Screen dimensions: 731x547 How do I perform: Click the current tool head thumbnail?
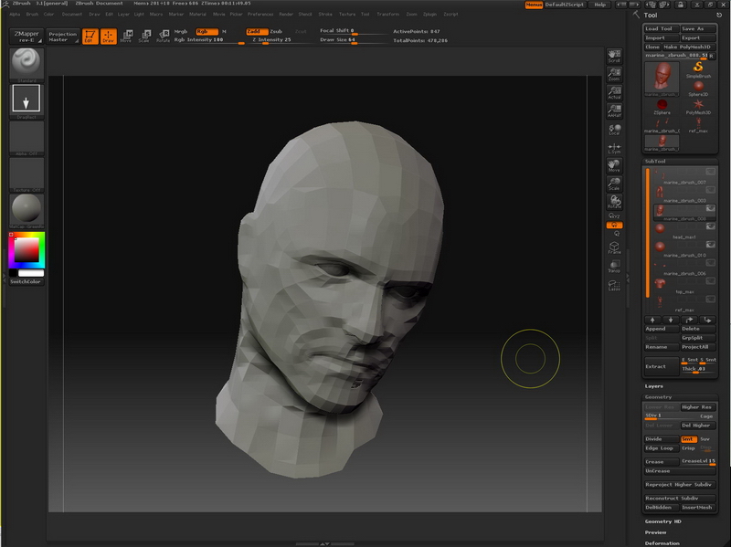[x=662, y=79]
